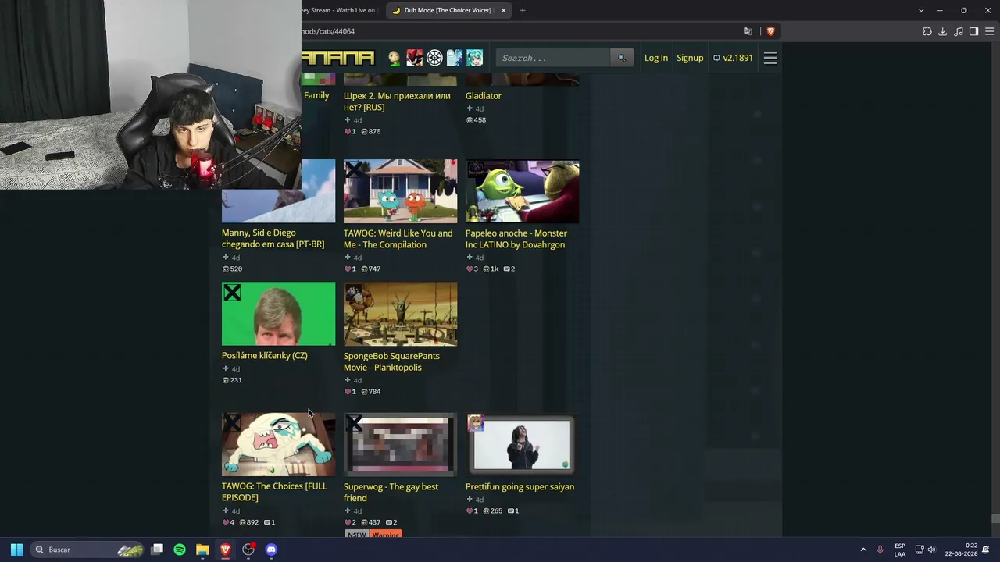
Task: Click the Brave browser taskbar icon
Action: coord(225,550)
